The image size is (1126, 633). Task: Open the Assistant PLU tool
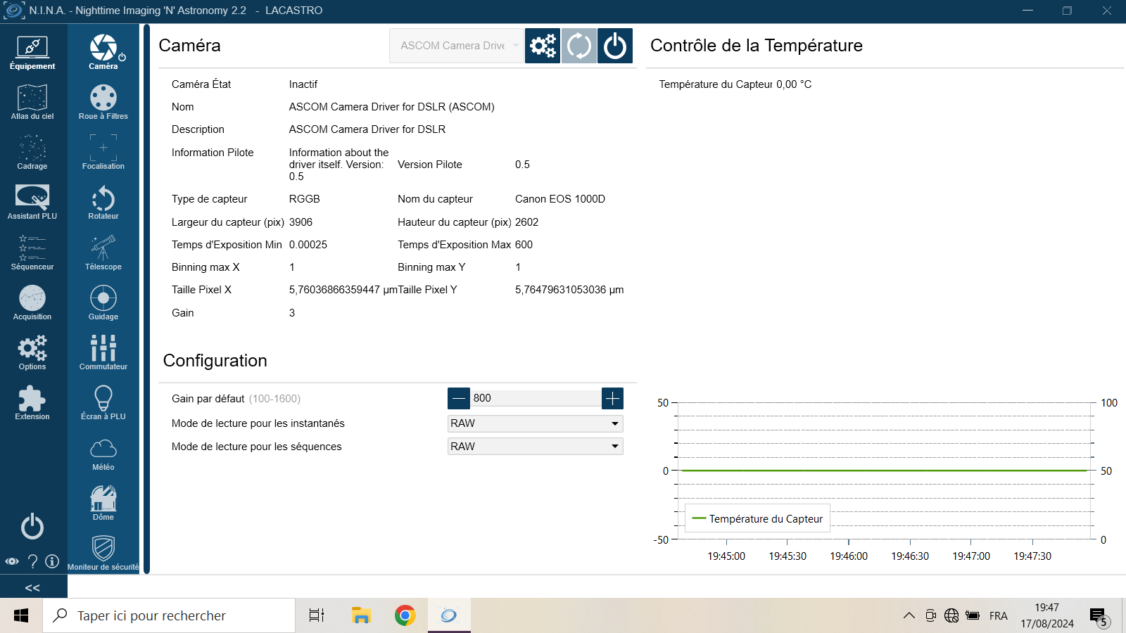click(x=32, y=203)
